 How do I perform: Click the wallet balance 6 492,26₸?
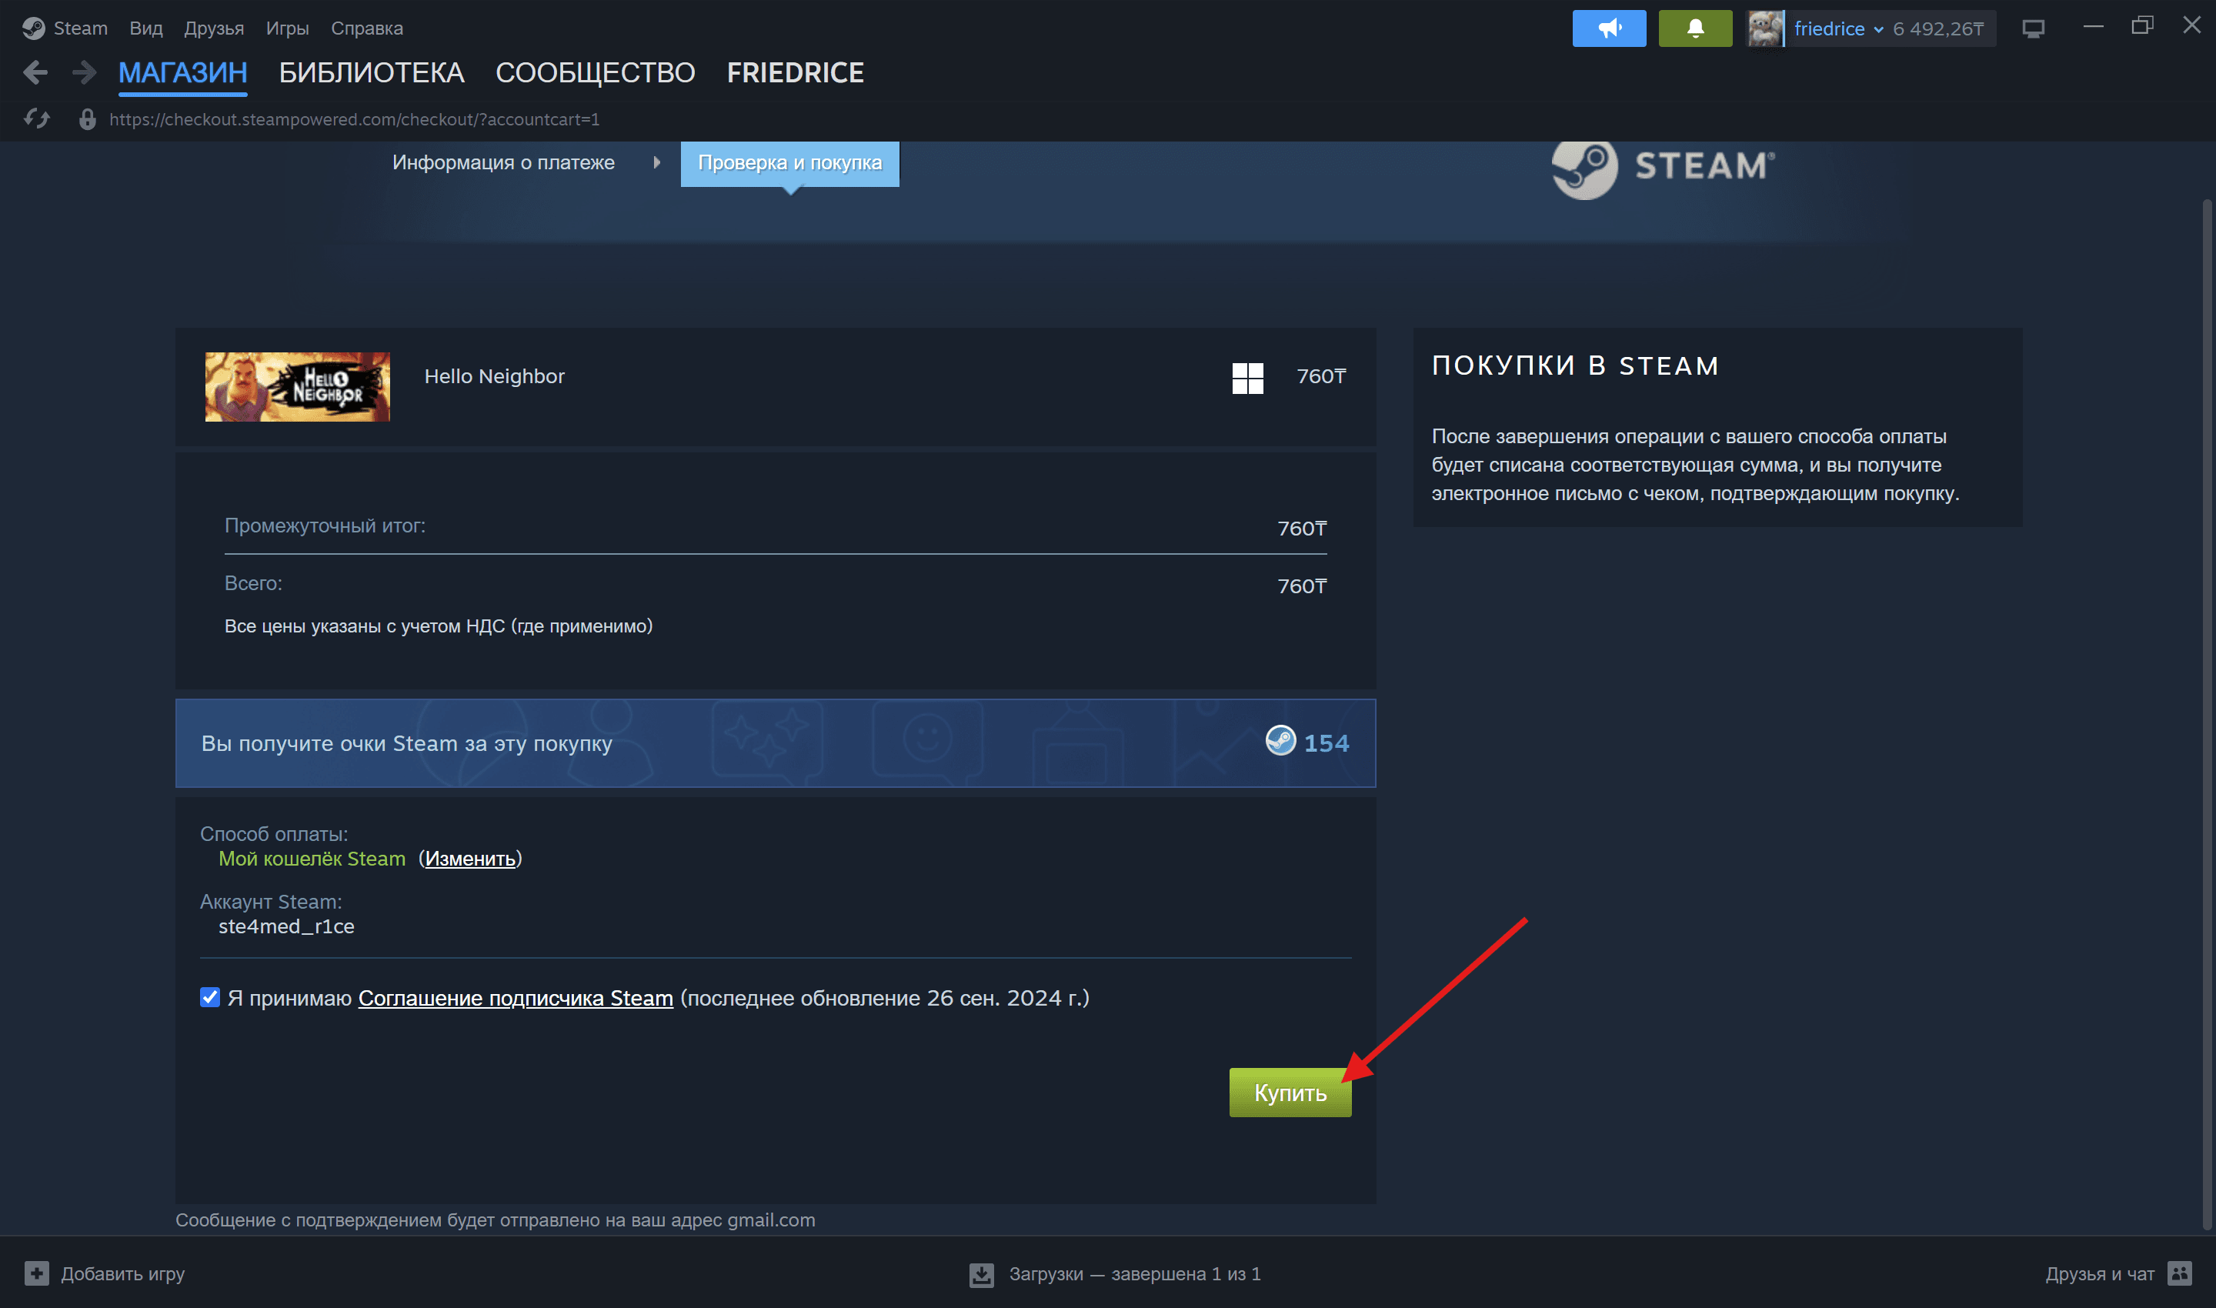pyautogui.click(x=1938, y=29)
